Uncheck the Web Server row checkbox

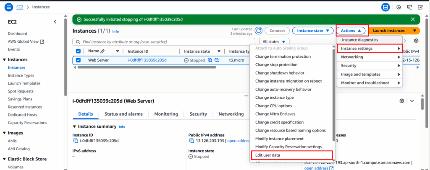click(x=78, y=60)
